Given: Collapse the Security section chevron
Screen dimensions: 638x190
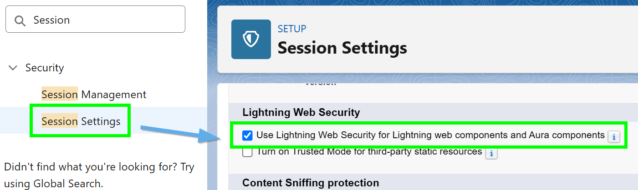Looking at the screenshot, I should tap(13, 68).
